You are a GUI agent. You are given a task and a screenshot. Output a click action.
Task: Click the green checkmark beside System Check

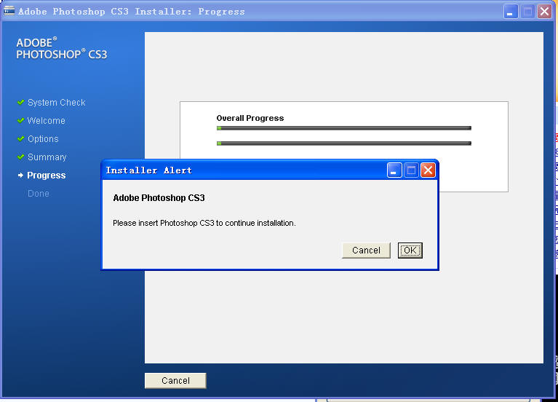point(20,102)
